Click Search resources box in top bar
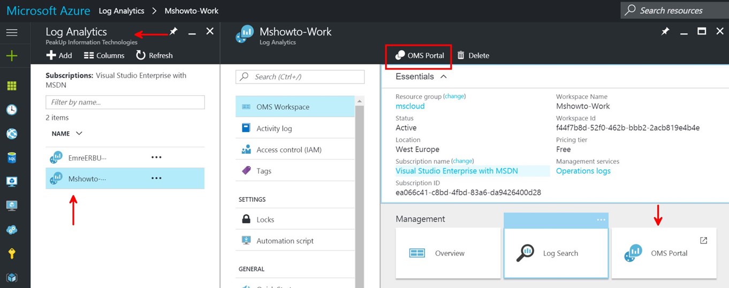729x288 pixels. click(x=674, y=10)
